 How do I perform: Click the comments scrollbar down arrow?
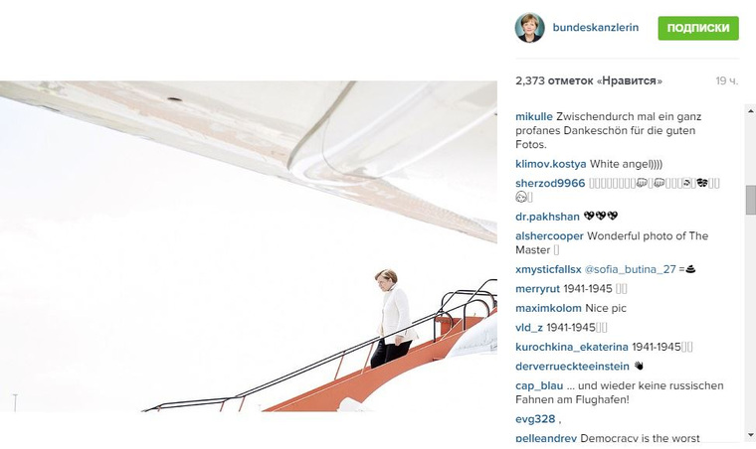point(751,435)
